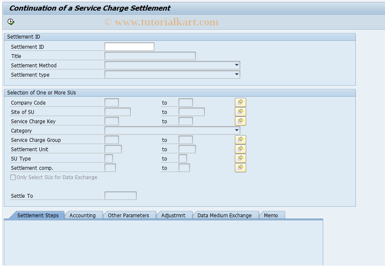Click the Settlement Method label
The width and height of the screenshot is (385, 266).
(x=34, y=65)
